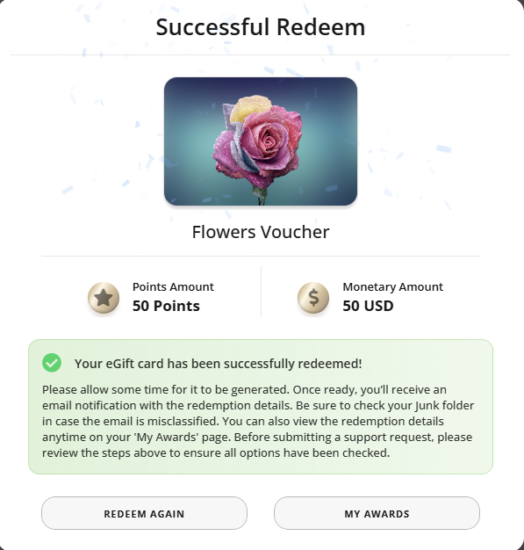Click the REDEEM AGAIN button
Screen dimensions: 524x550
tap(145, 513)
